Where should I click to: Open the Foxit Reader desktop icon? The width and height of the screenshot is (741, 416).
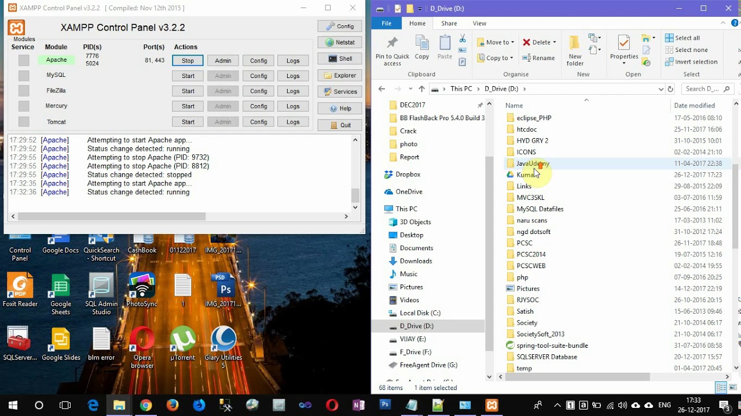pos(20,290)
